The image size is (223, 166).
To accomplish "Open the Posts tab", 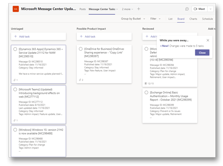I will pyautogui.click(x=83, y=9).
